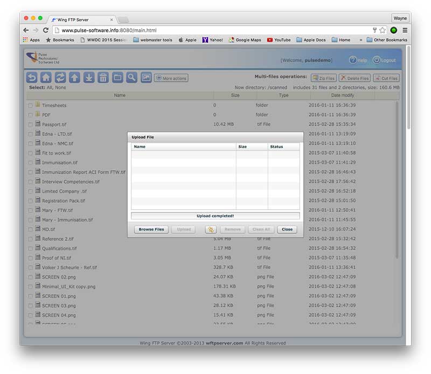Click the Upload arrow toolbar icon
Viewport: 431px width, 374px height.
74,78
